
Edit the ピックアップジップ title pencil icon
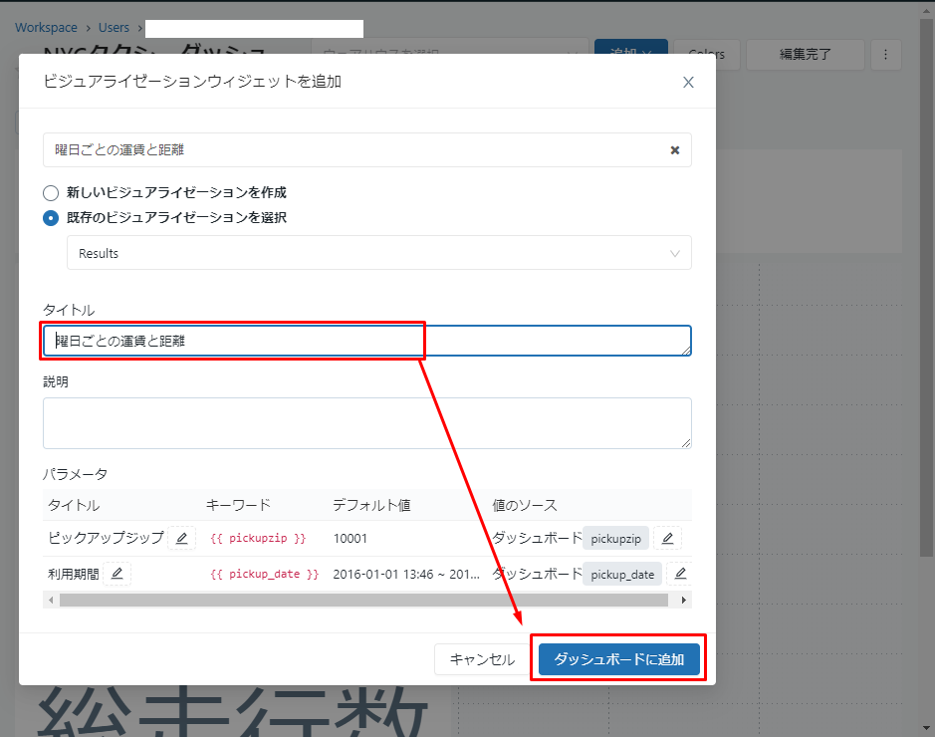tap(181, 538)
